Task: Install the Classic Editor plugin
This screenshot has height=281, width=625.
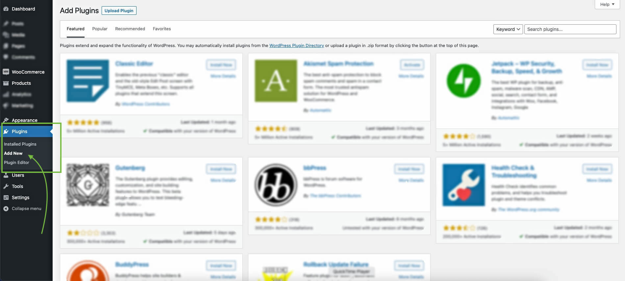Action: pos(221,65)
